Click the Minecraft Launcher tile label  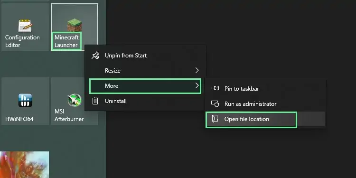(66, 41)
